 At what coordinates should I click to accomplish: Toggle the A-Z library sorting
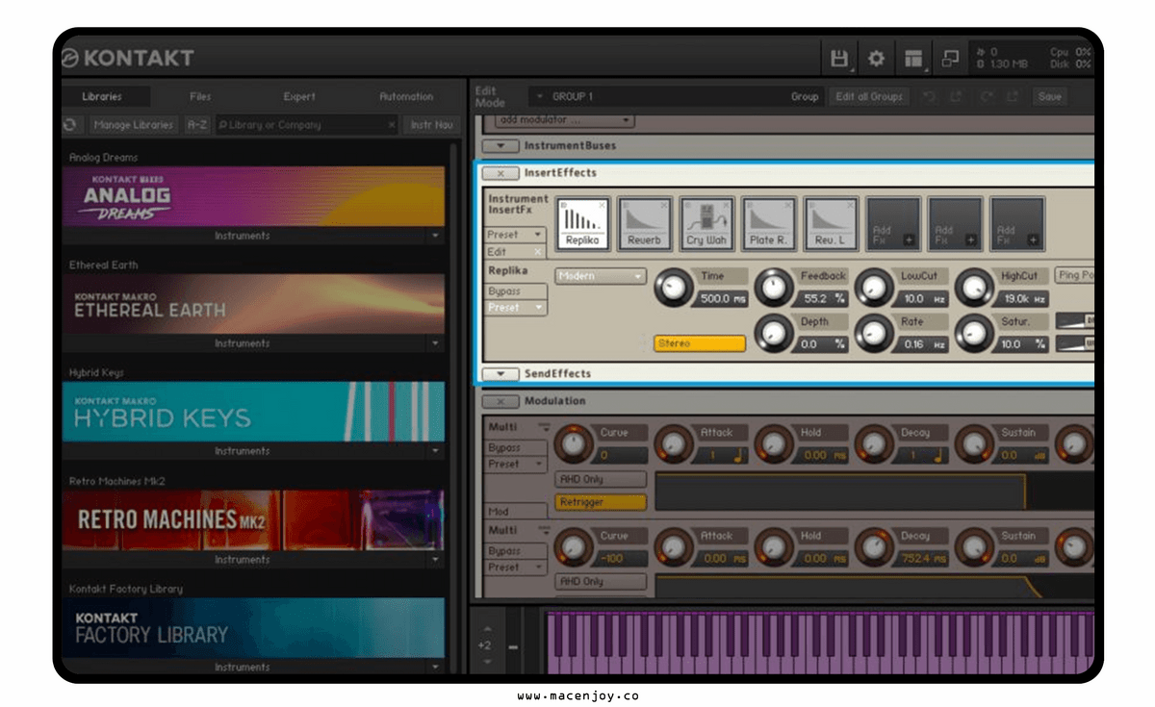196,125
